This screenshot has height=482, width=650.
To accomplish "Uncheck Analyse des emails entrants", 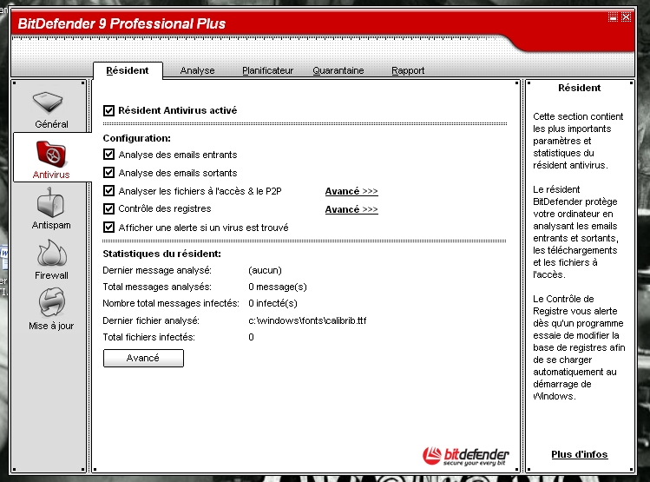I will click(108, 155).
